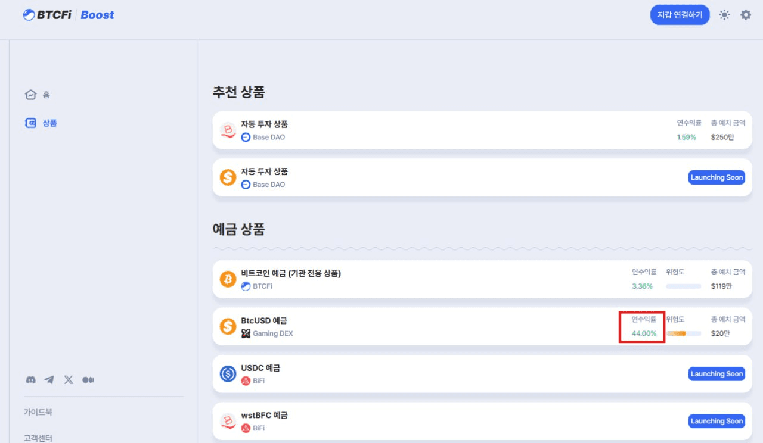Click the Bitcoin coin icon
763x443 pixels.
(228, 279)
